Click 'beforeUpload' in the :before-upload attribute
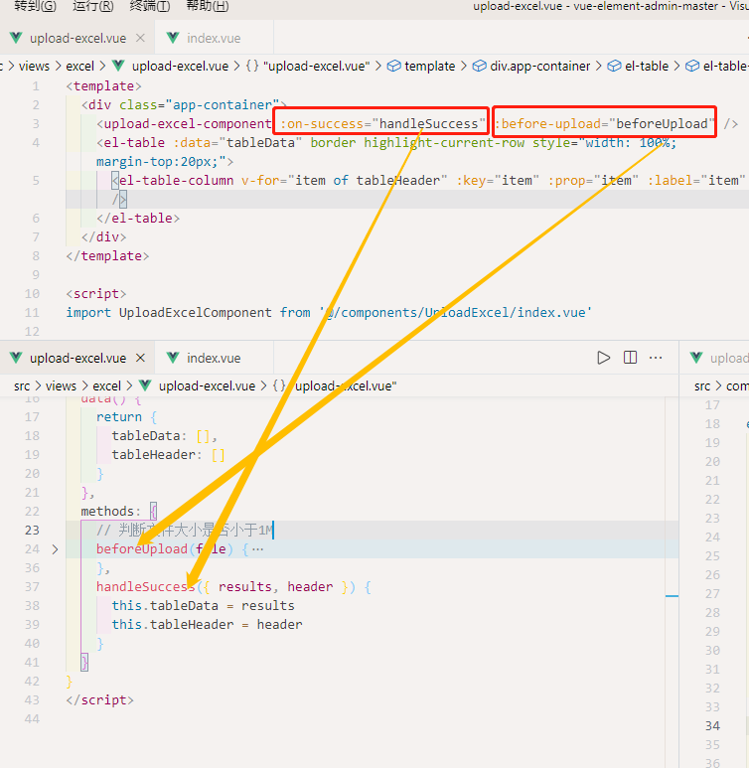The height and width of the screenshot is (768, 749). point(662,124)
